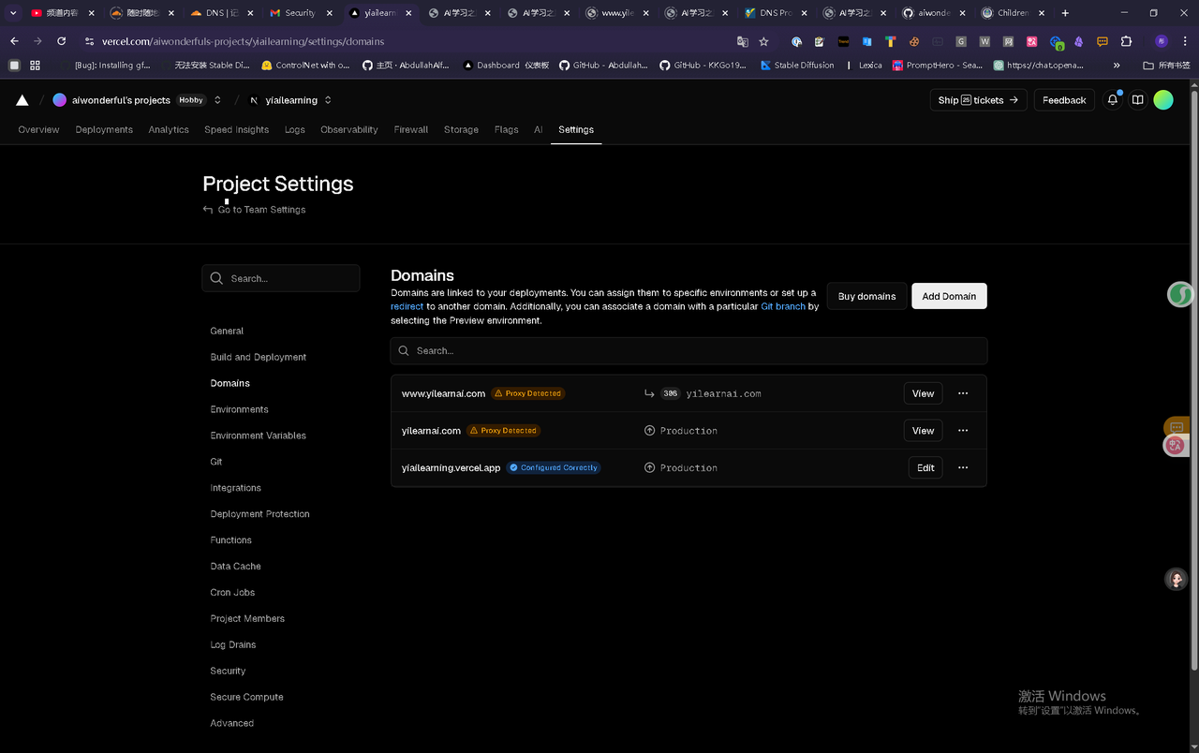Image resolution: width=1199 pixels, height=753 pixels.
Task: Click the aiwonderful's projects team avatar
Action: (x=60, y=100)
